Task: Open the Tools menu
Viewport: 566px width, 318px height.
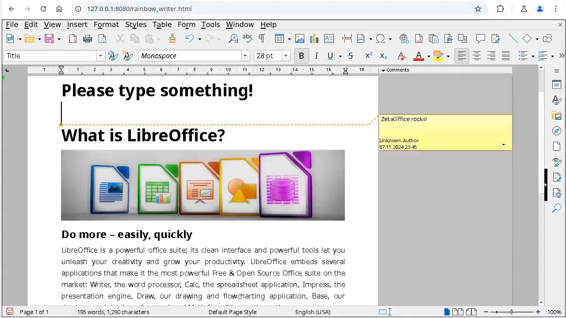Action: 210,24
